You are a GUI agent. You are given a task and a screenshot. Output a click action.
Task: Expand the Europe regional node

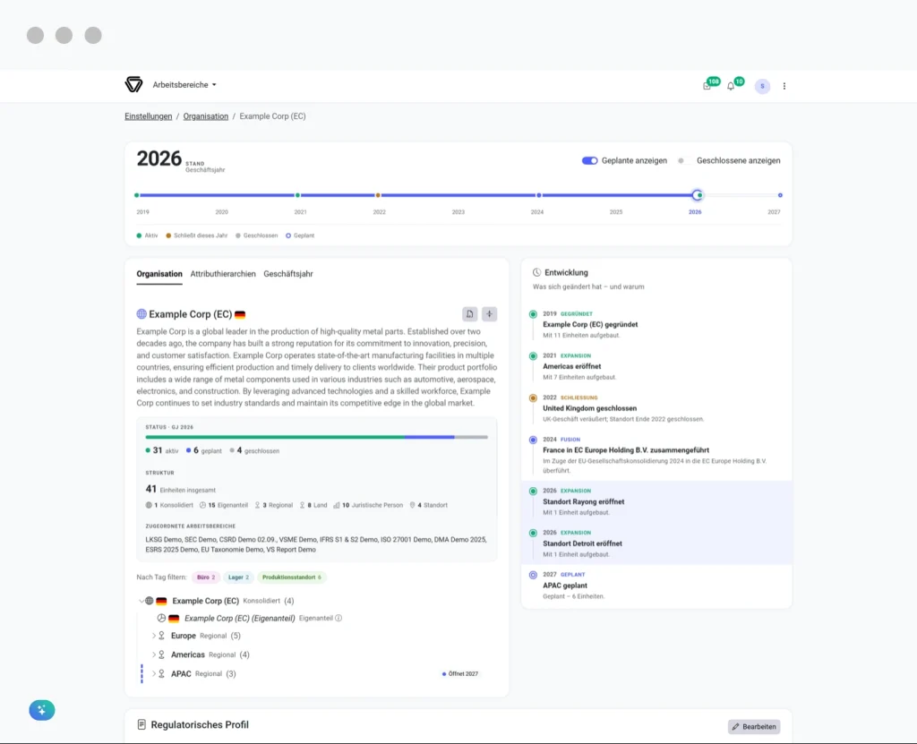click(x=154, y=636)
